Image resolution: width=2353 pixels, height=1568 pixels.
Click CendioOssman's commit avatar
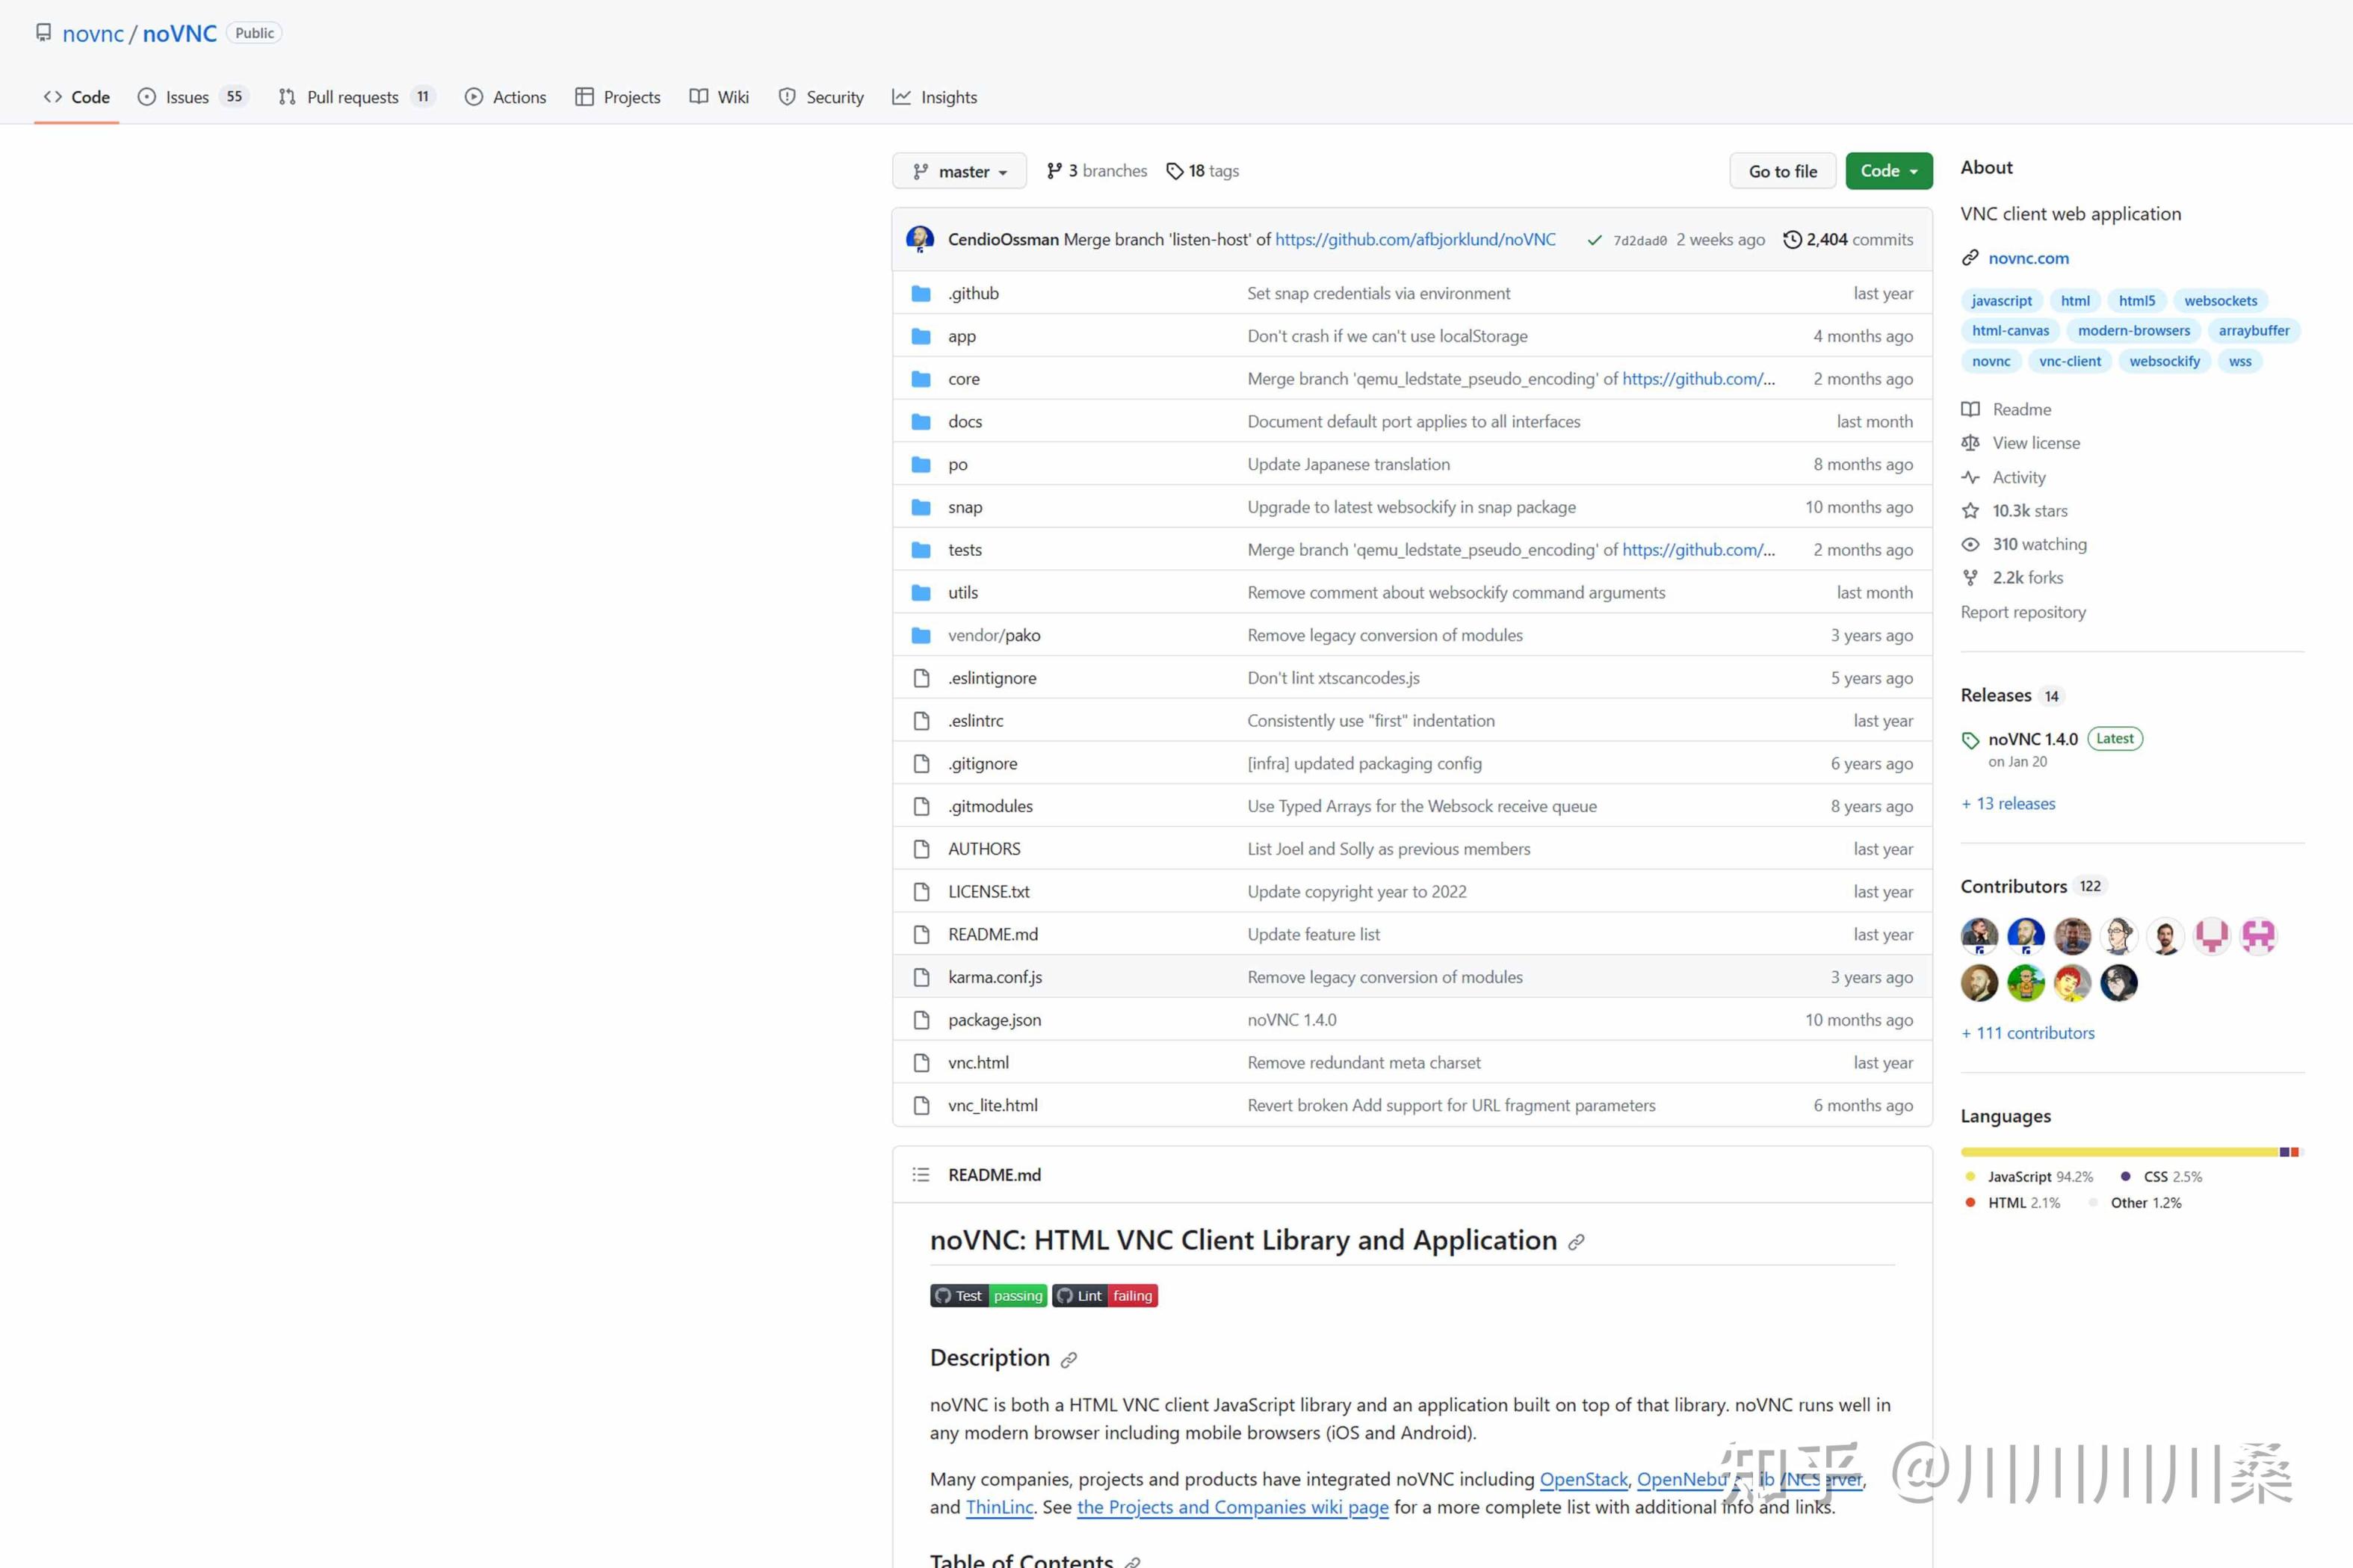click(920, 239)
